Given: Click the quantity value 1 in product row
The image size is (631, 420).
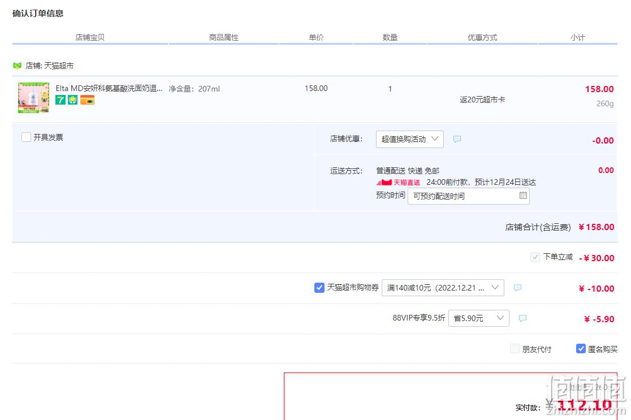Looking at the screenshot, I should coord(390,89).
